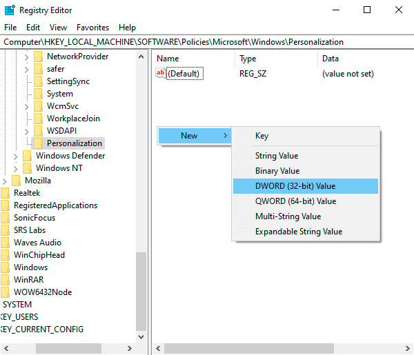Open the Edit menu

tap(33, 28)
